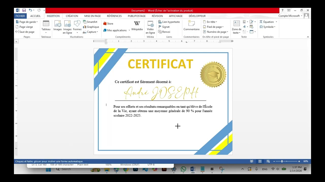This screenshot has height=182, width=325.
Task: Insert date and time
Action: pyautogui.click(x=251, y=27)
